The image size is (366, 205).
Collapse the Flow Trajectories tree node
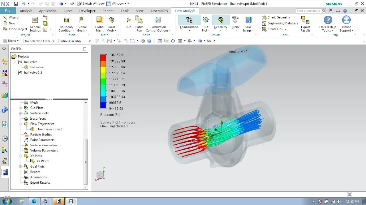pos(20,124)
